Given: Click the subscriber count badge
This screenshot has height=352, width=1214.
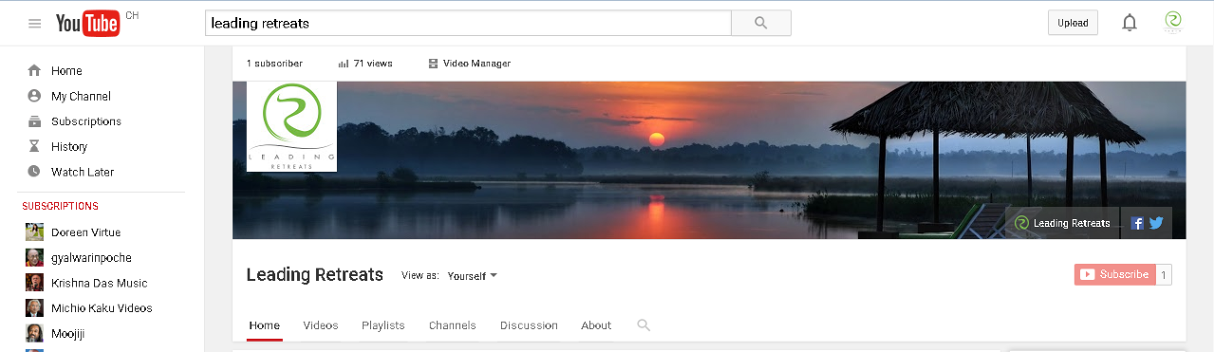Looking at the screenshot, I should 1165,274.
